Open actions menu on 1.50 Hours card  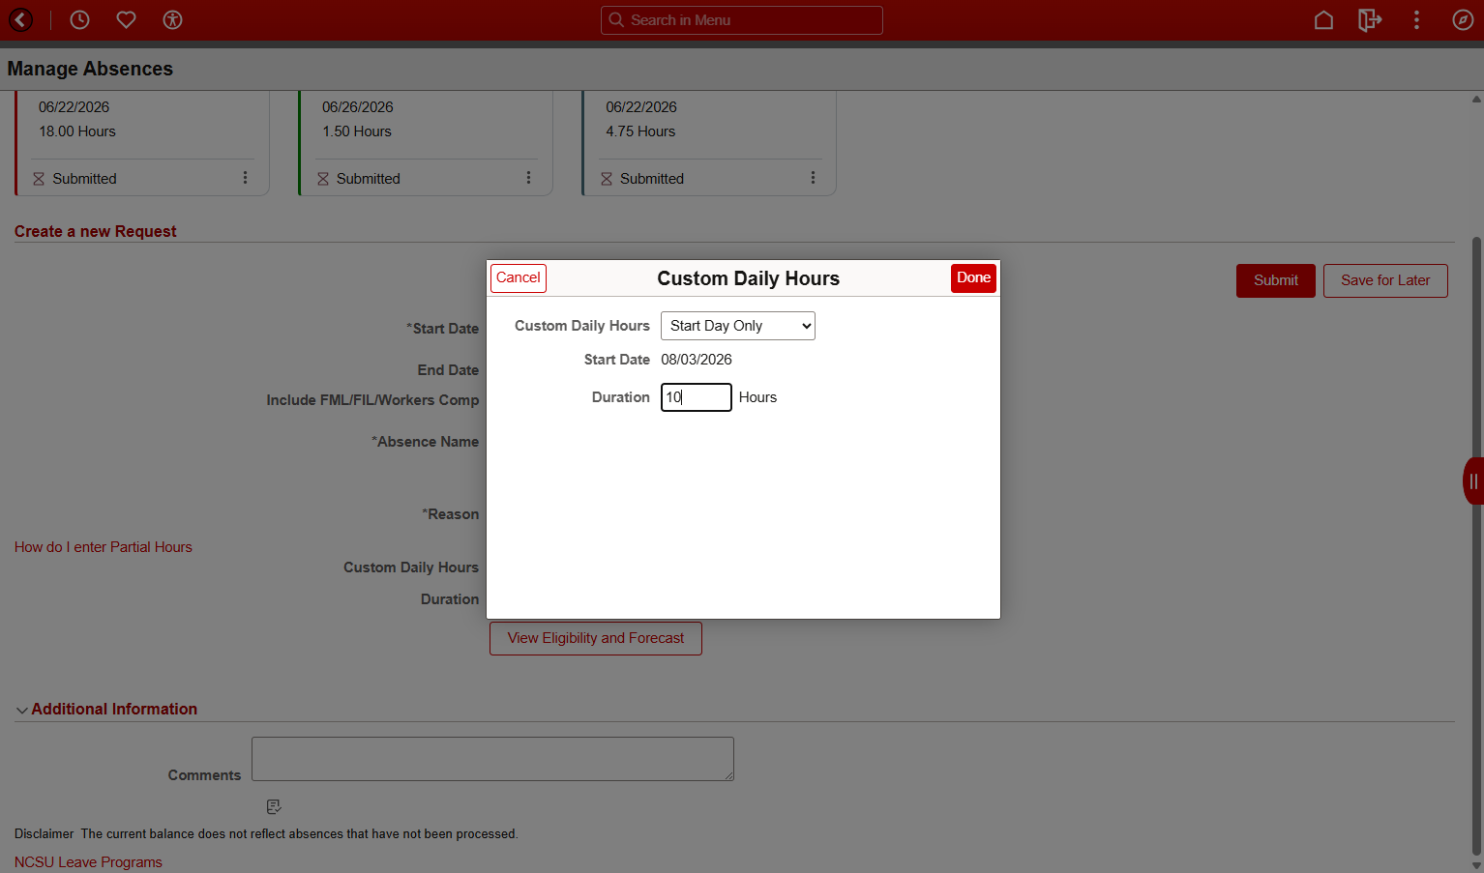528,178
